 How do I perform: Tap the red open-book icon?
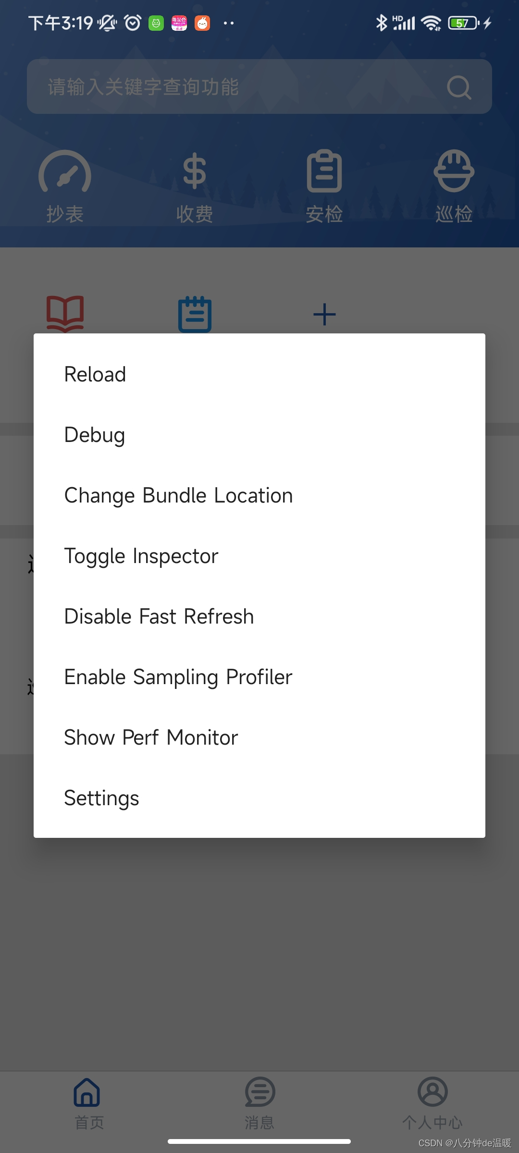tap(65, 314)
